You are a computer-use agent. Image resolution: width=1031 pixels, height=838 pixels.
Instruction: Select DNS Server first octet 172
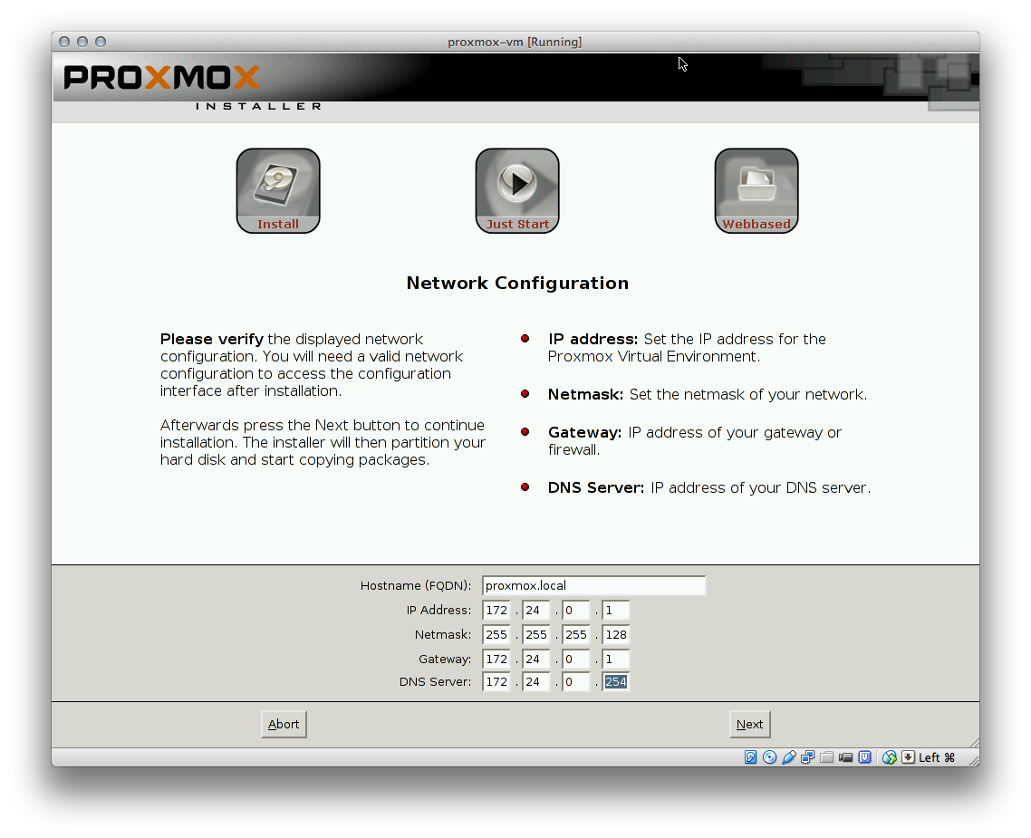click(496, 682)
